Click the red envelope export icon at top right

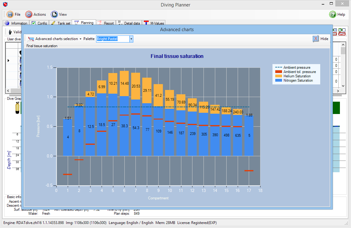[342, 33]
